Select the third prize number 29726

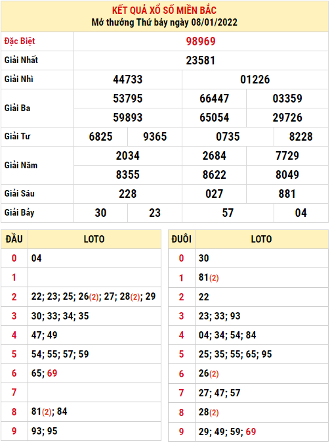tap(287, 118)
